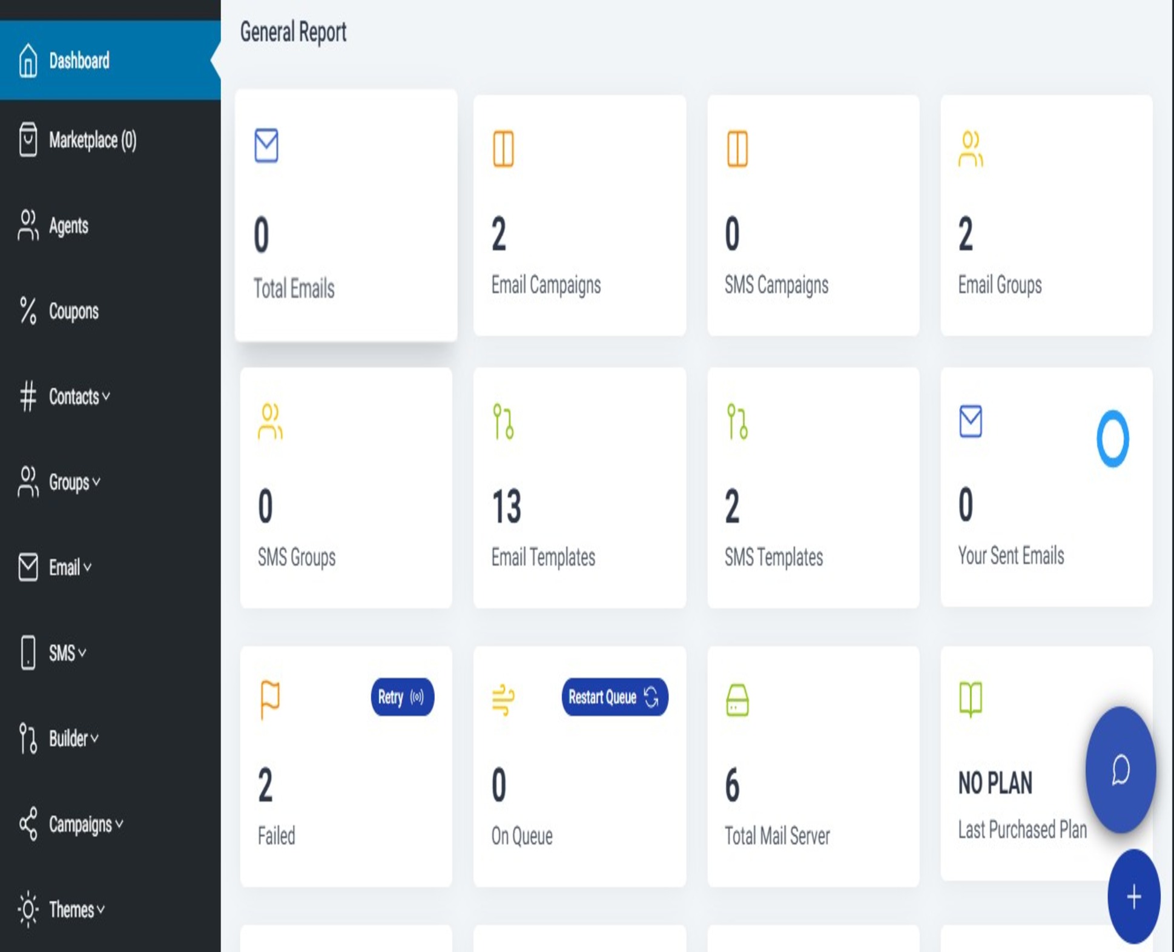1174x952 pixels.
Task: Click the On Queue wind icon
Action: point(503,699)
